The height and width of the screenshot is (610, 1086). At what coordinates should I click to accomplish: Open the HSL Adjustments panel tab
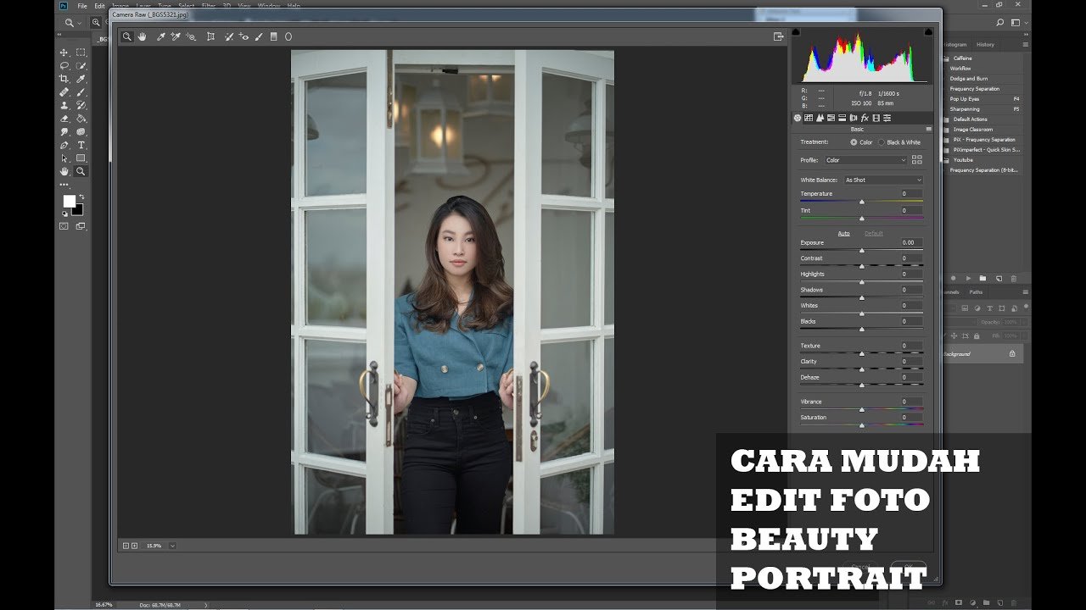point(831,118)
